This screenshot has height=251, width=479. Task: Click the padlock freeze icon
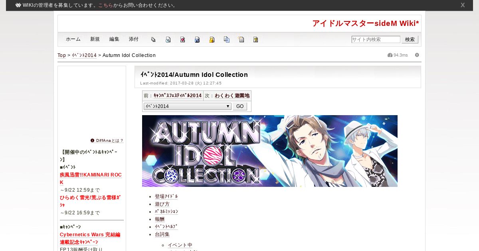click(212, 39)
